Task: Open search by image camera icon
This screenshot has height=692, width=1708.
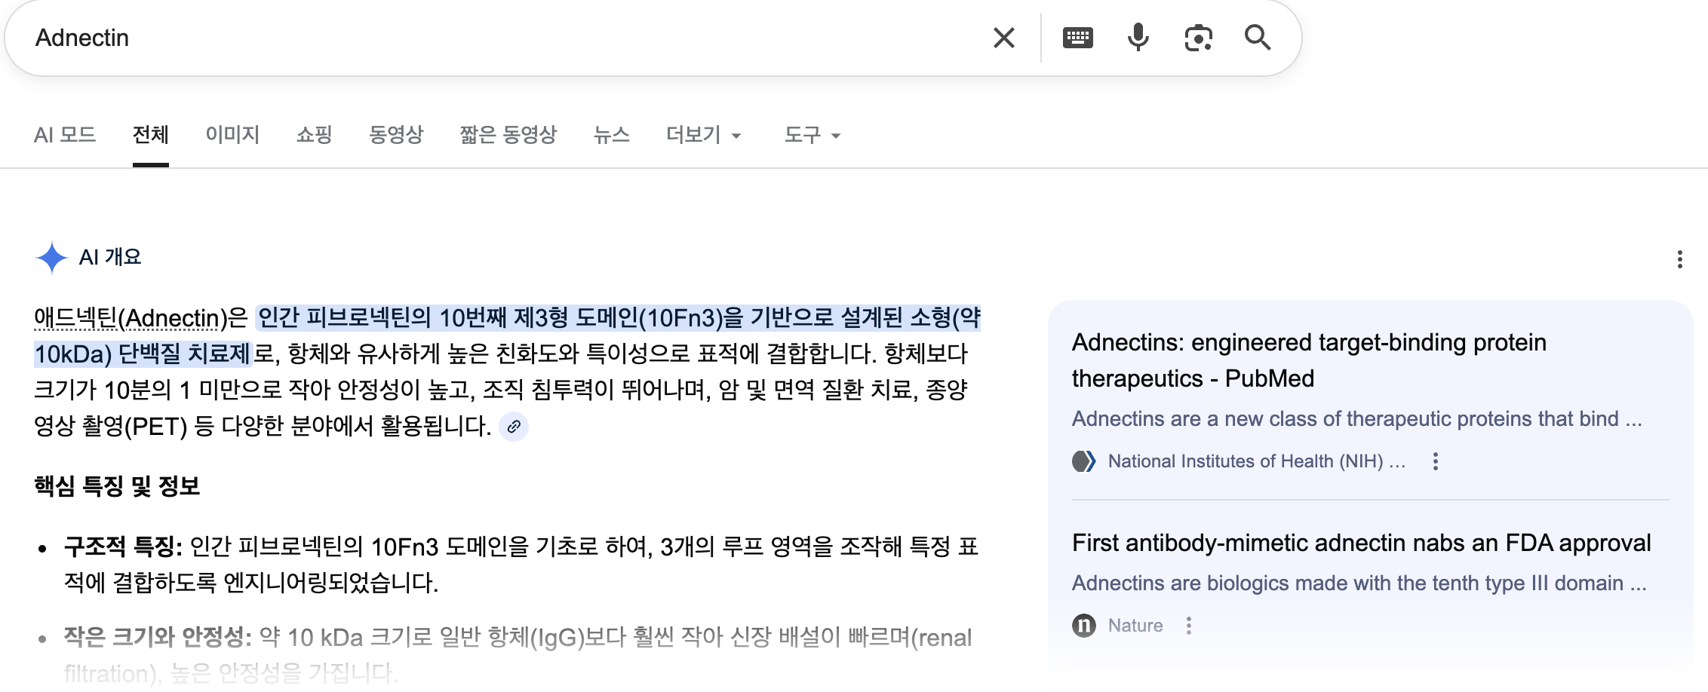Action: click(x=1198, y=38)
